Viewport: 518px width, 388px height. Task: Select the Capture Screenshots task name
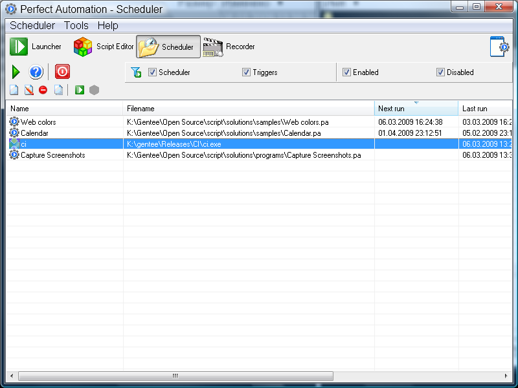pos(53,155)
